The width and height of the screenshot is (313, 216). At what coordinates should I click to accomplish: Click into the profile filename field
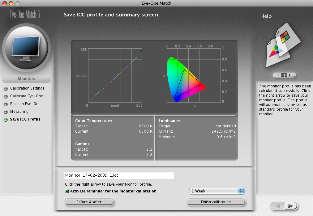pyautogui.click(x=119, y=175)
